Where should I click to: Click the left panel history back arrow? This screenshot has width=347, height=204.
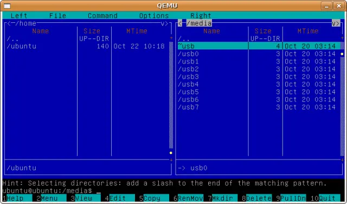tap(9, 23)
